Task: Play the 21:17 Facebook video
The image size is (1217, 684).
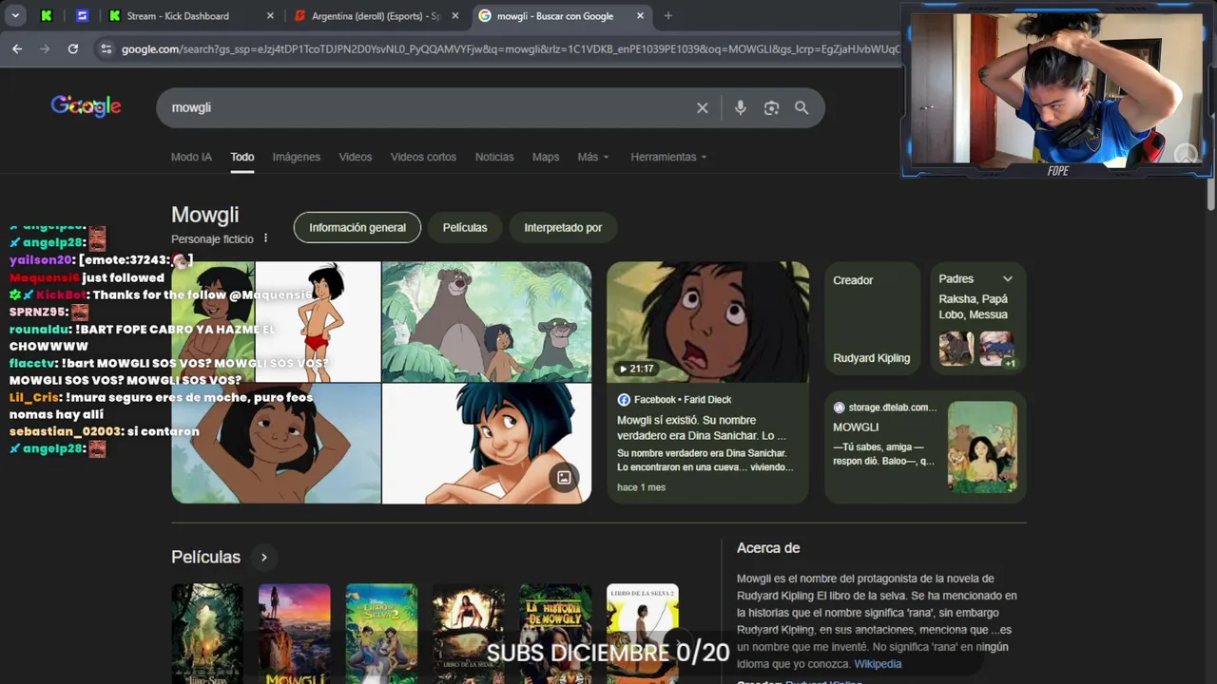Action: pyautogui.click(x=707, y=322)
